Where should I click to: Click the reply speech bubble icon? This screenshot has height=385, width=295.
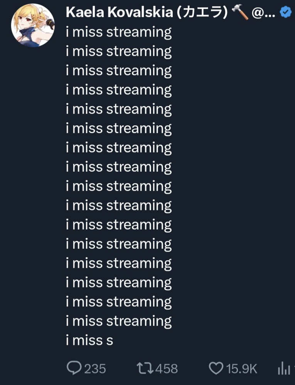pos(74,368)
